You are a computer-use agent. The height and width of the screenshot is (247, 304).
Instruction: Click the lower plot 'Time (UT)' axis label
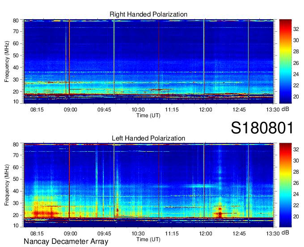(x=148, y=239)
